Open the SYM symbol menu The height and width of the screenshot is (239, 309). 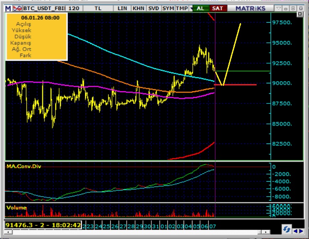[x=168, y=8]
